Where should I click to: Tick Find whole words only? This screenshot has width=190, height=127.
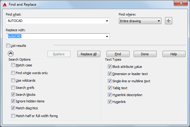(13, 73)
